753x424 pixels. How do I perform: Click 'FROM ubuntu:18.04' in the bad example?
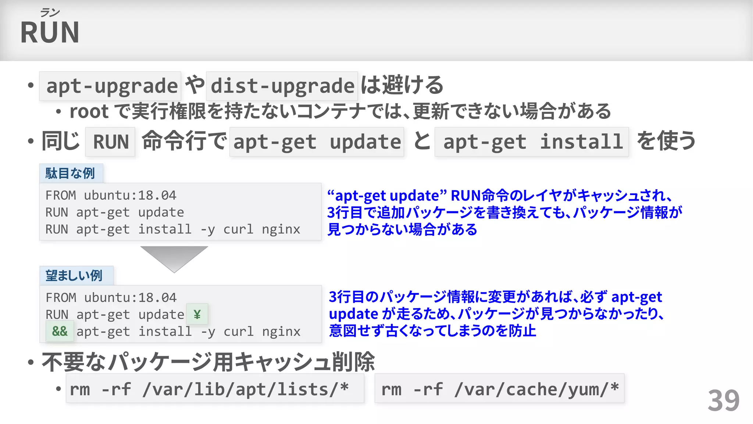pos(111,195)
